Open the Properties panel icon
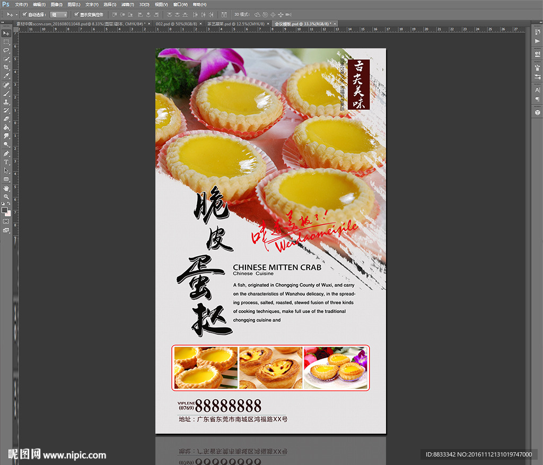The image size is (543, 465). click(x=538, y=54)
